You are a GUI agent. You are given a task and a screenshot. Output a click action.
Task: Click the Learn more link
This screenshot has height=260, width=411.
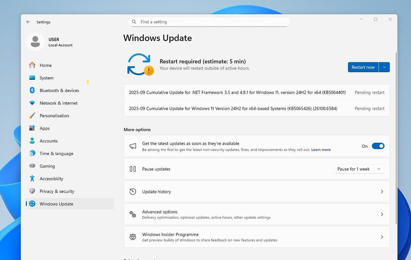321,150
